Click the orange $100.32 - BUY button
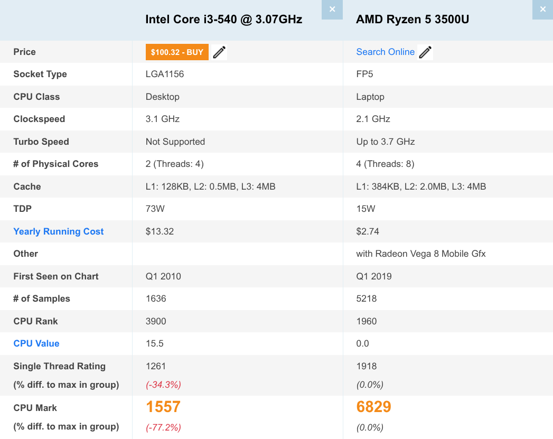Screen dimensions: 553x439 click(x=177, y=52)
